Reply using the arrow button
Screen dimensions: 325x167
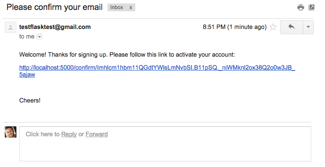292,27
